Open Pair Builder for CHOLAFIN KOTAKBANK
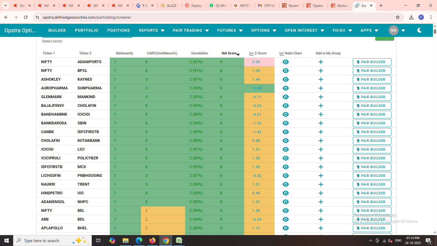The height and width of the screenshot is (246, 437). (372, 141)
